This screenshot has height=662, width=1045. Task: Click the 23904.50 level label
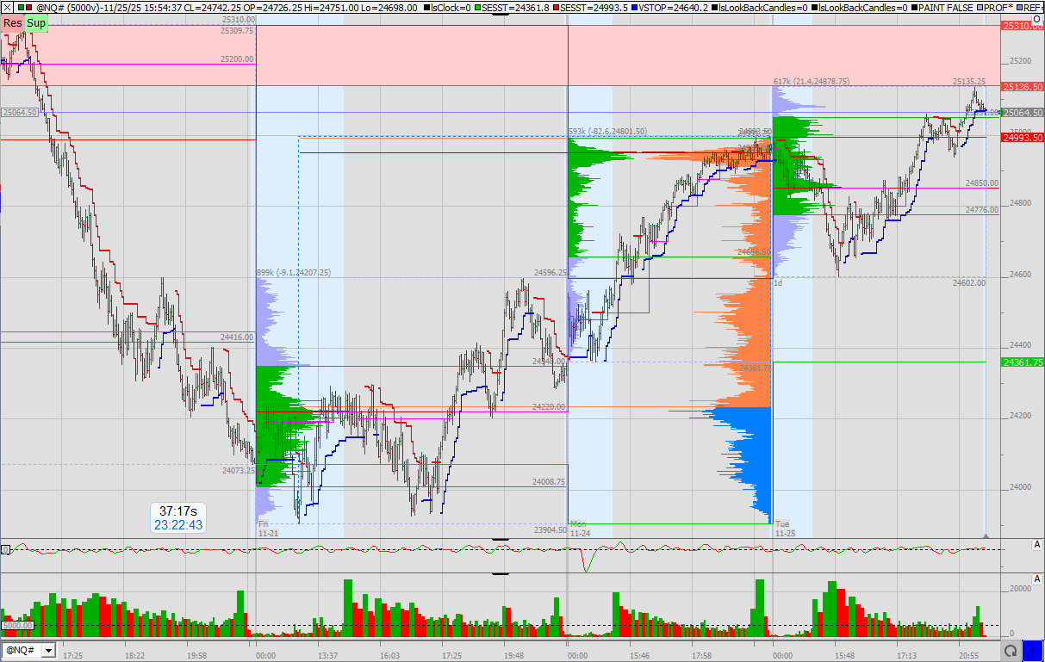tap(550, 530)
